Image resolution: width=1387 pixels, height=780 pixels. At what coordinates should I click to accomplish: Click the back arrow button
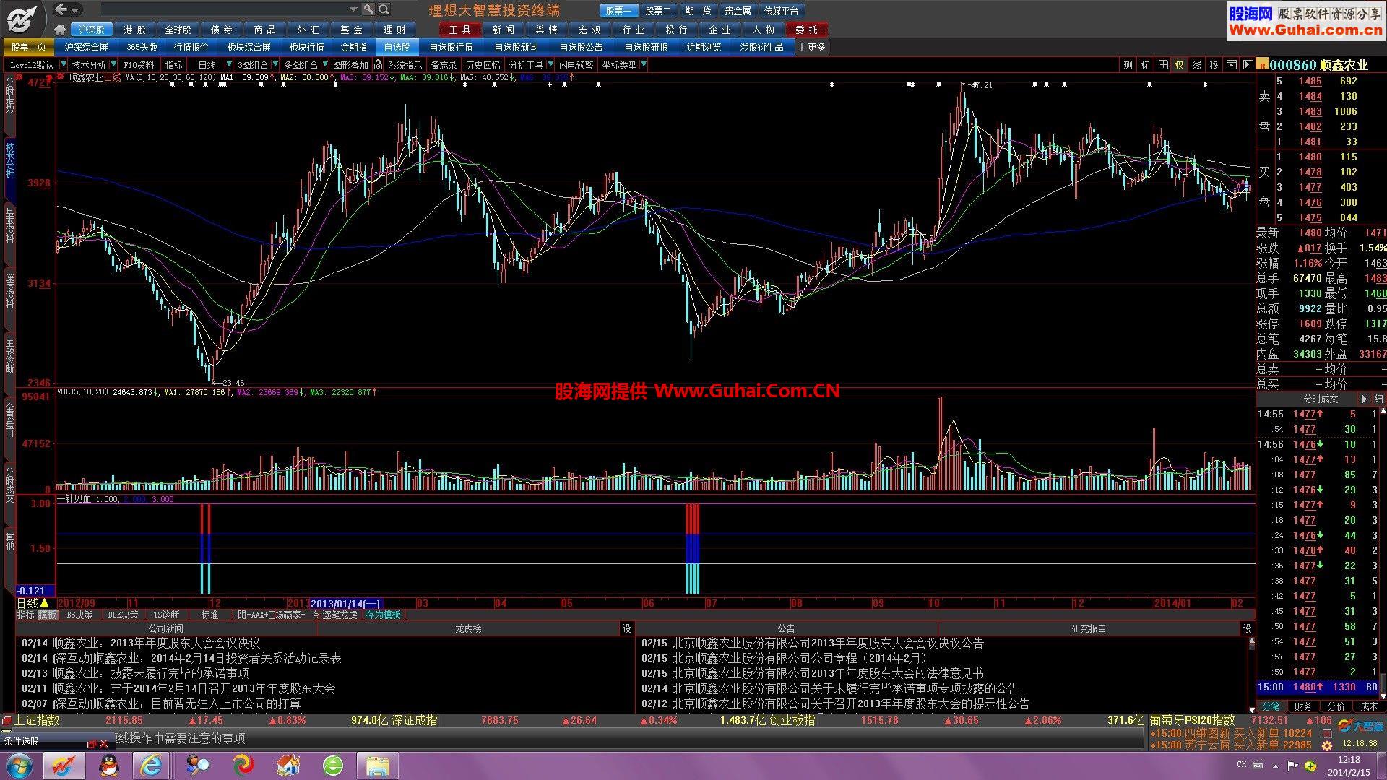point(61,9)
